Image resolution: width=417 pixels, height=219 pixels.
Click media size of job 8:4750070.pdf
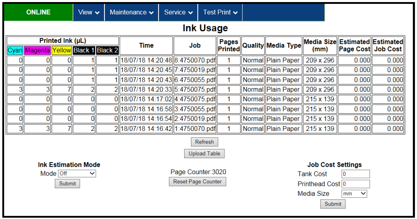pyautogui.click(x=320, y=60)
